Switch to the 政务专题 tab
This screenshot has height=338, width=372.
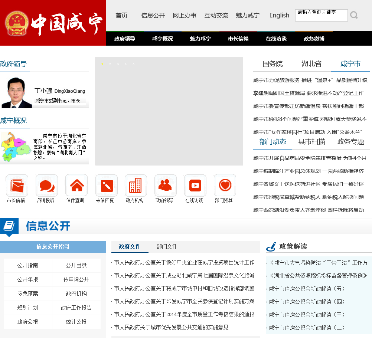point(350,142)
